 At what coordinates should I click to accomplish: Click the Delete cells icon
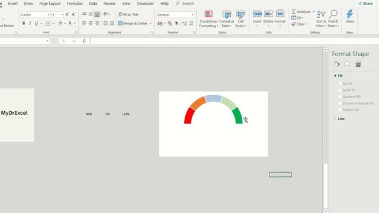click(x=268, y=14)
